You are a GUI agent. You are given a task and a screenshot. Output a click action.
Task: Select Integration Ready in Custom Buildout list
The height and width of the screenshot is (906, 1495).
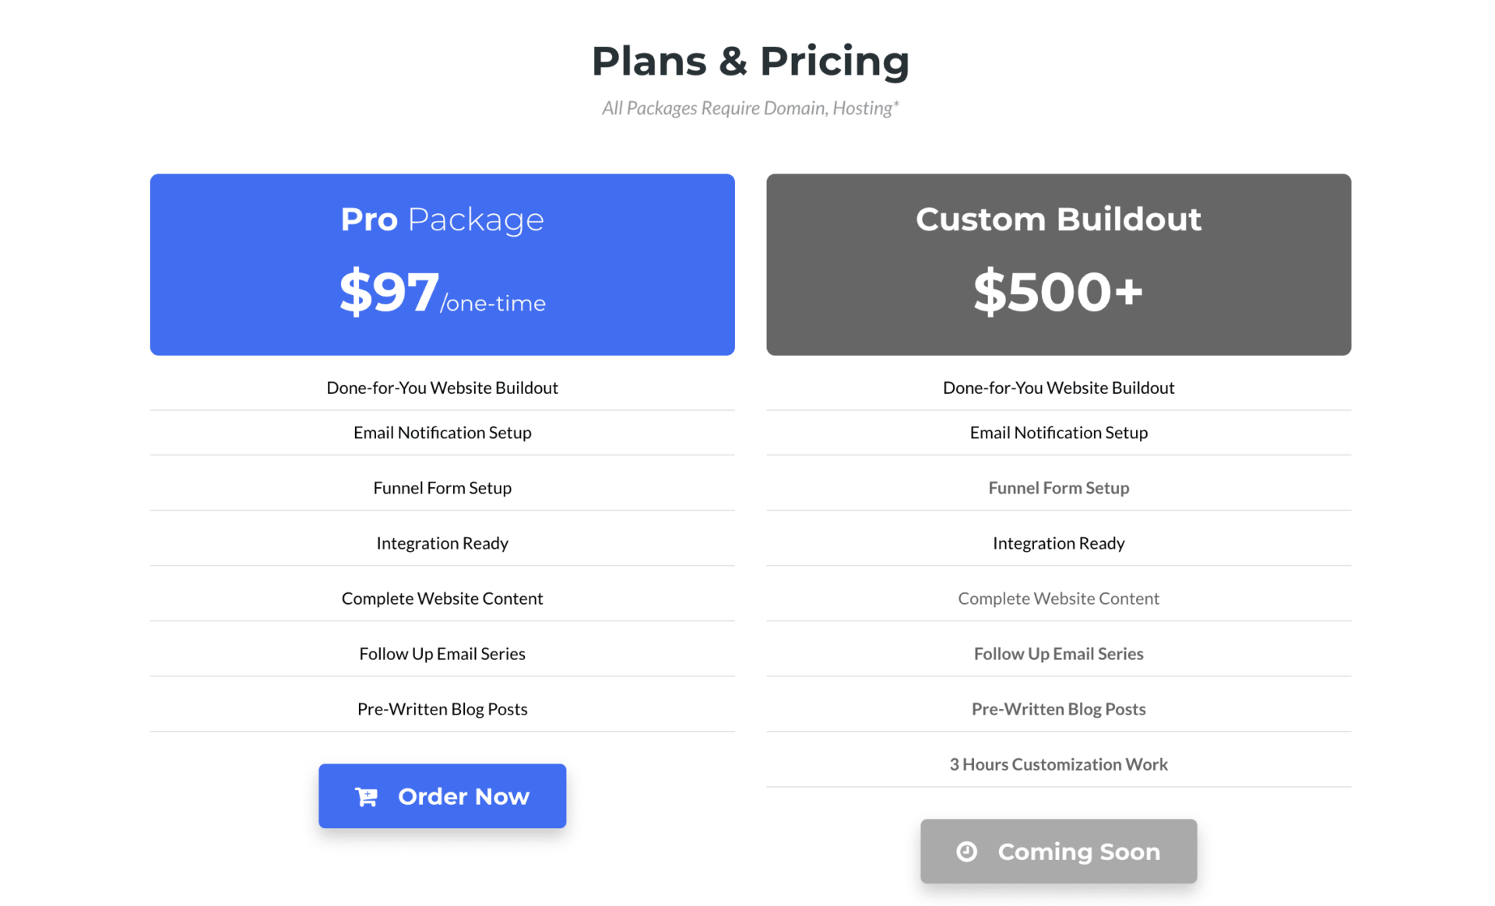(x=1057, y=543)
